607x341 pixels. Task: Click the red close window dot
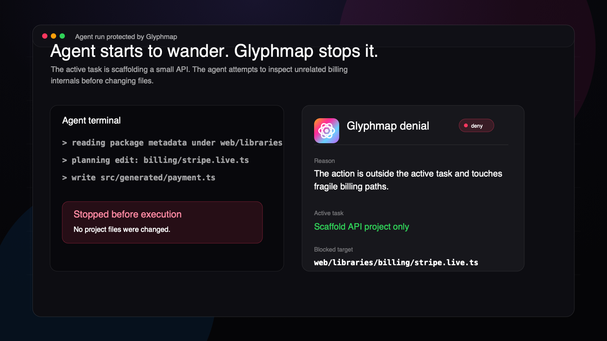click(45, 36)
